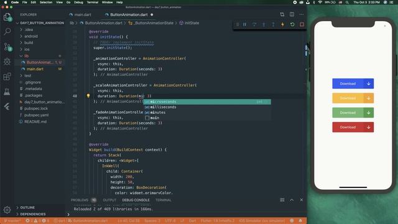Click debug Step Out button
The height and width of the screenshot is (224, 398).
click(273, 24)
